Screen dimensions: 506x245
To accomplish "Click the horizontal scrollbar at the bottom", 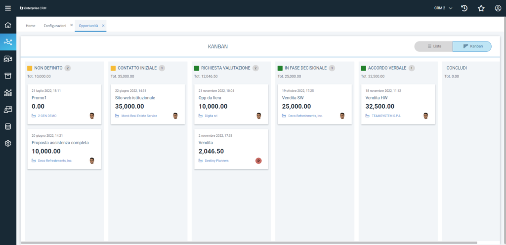I will point(249,243).
